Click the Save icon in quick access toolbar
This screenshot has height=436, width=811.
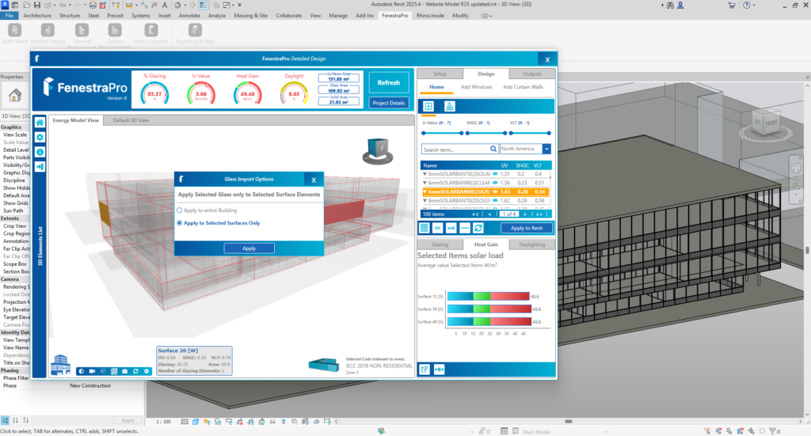(36, 5)
